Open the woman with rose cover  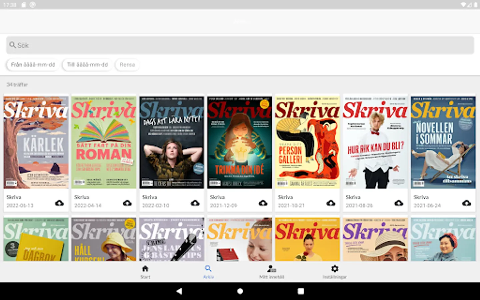[307, 239]
